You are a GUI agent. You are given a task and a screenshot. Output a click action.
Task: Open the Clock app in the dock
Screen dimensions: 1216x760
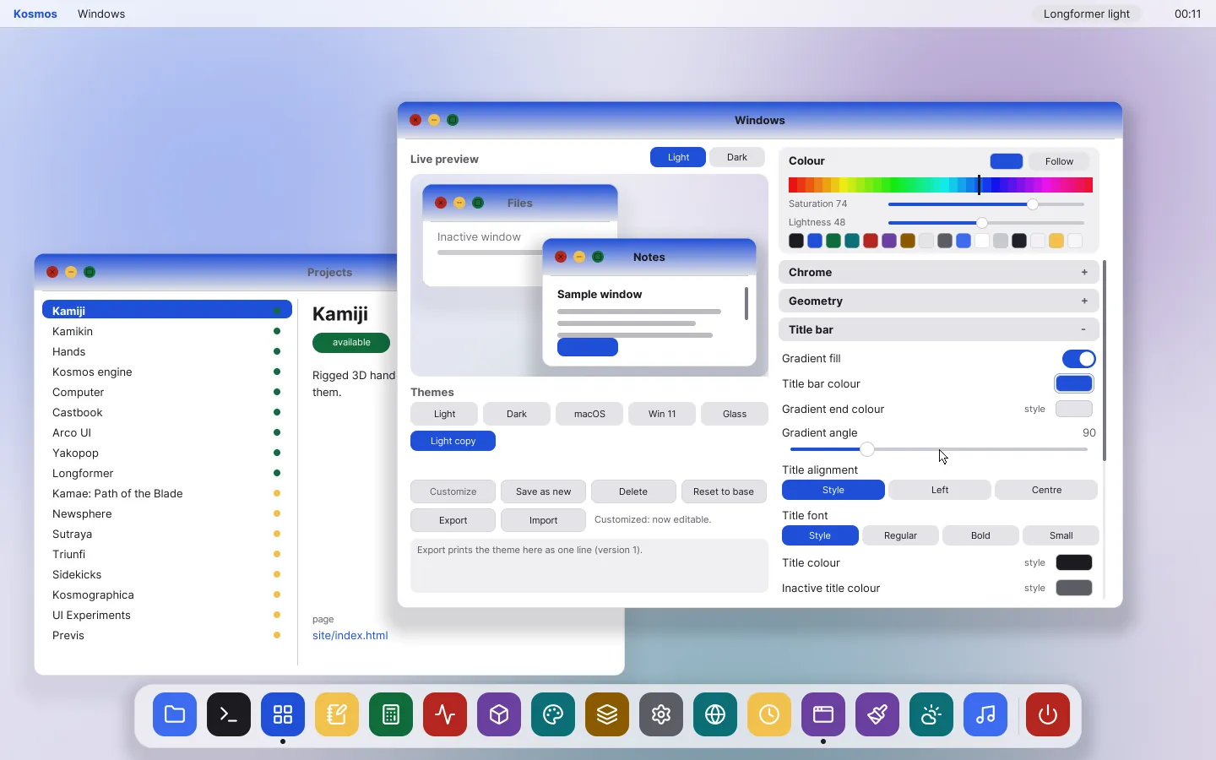click(769, 714)
